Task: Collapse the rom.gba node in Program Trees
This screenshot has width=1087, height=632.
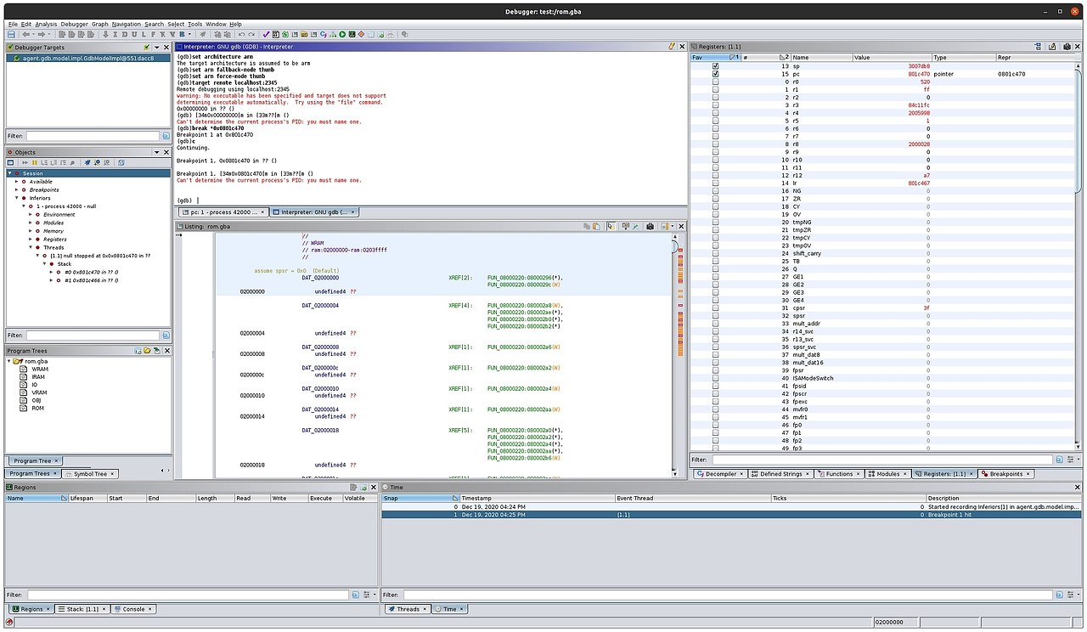Action: click(x=9, y=361)
